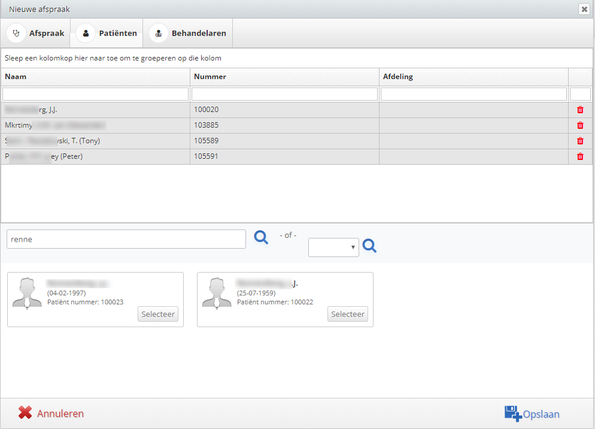Sort by the Nummer column header

point(284,77)
